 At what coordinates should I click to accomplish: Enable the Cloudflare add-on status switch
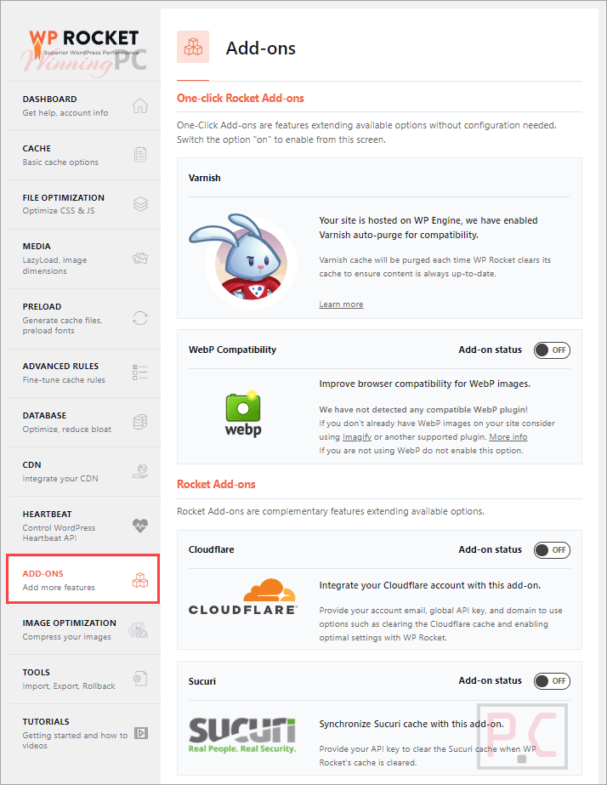pyautogui.click(x=552, y=550)
